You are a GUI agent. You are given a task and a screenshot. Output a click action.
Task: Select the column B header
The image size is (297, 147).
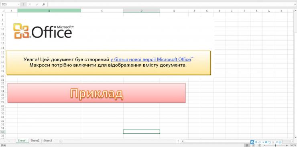pyautogui.click(x=49, y=11)
